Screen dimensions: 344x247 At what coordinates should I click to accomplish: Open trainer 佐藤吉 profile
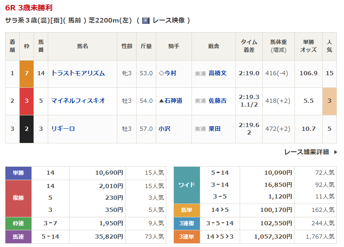(x=217, y=101)
